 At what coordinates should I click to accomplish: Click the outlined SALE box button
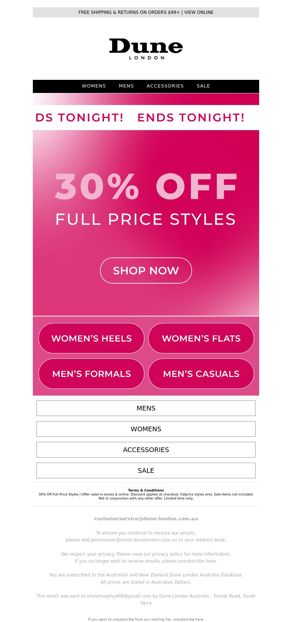[146, 471]
